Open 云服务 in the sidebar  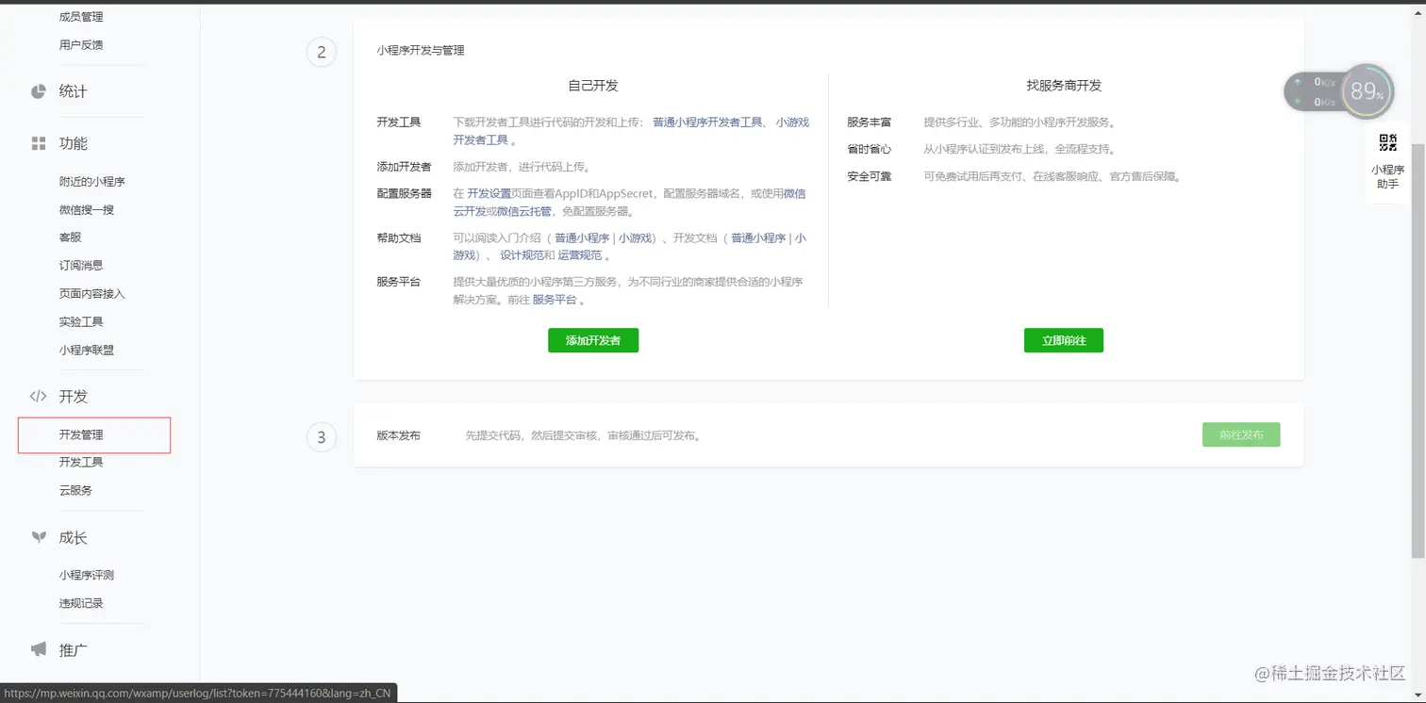click(x=75, y=491)
